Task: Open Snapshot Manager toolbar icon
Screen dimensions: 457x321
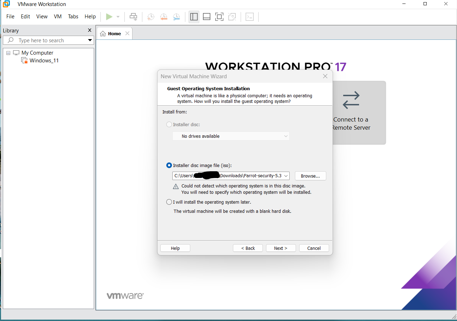Action: [177, 17]
